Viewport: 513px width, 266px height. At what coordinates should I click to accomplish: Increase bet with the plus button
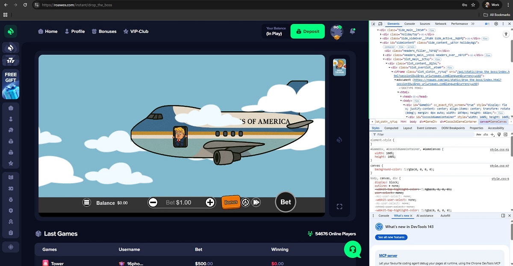pos(210,202)
